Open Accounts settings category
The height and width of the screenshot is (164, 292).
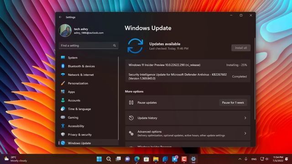(89, 100)
